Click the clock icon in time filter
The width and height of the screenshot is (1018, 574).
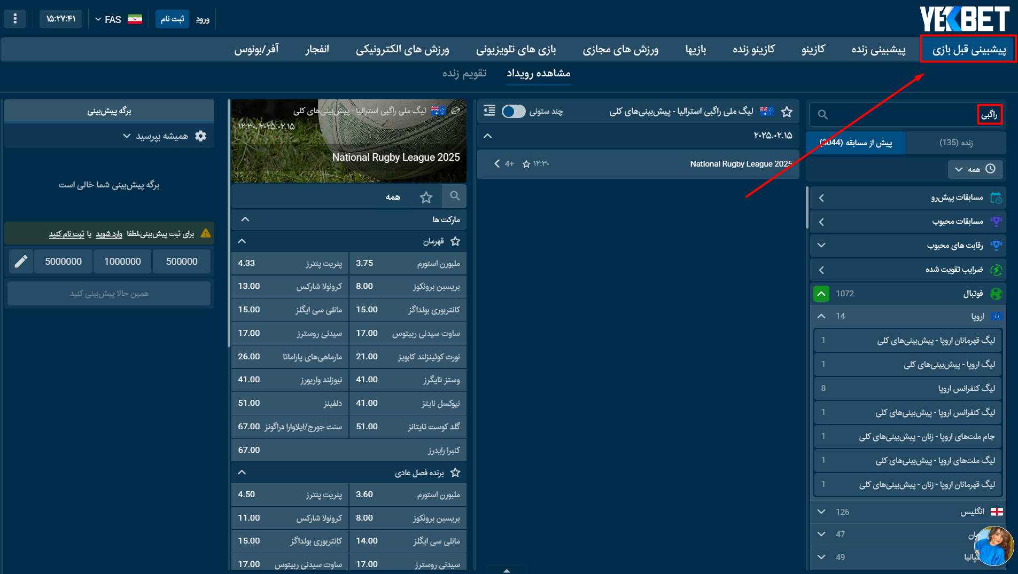(990, 169)
